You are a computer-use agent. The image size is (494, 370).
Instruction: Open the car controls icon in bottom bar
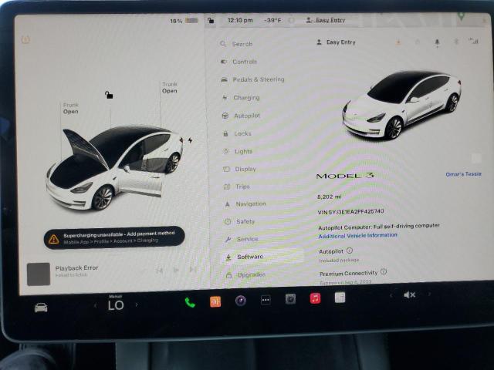[41, 308]
